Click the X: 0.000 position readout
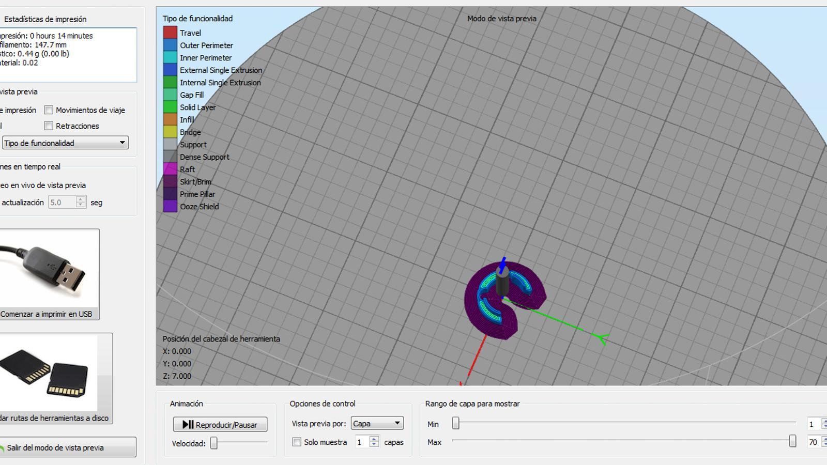The width and height of the screenshot is (827, 465). pos(177,351)
